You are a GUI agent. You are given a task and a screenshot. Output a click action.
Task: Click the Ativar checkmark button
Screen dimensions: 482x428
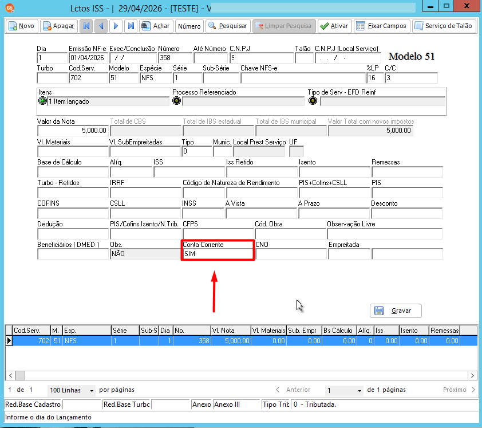click(334, 26)
